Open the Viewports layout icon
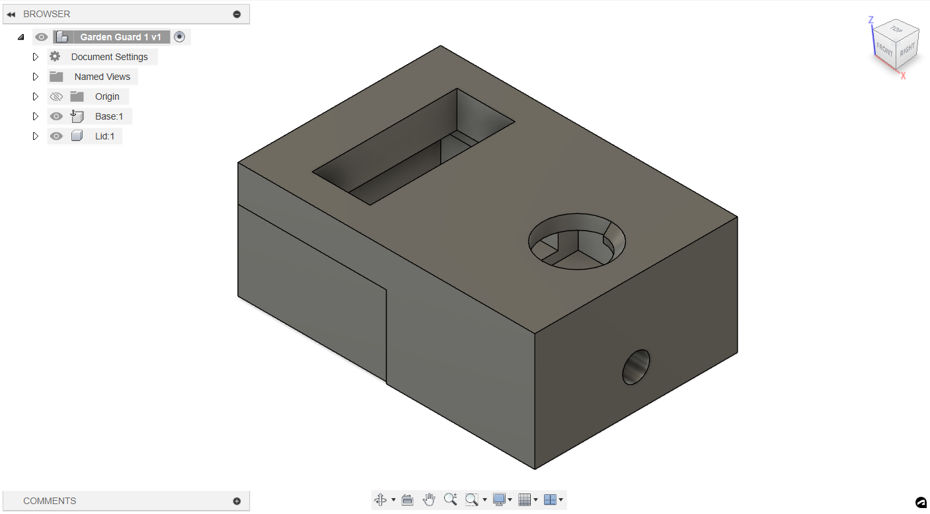Screen dimensions: 930x514 (550, 500)
